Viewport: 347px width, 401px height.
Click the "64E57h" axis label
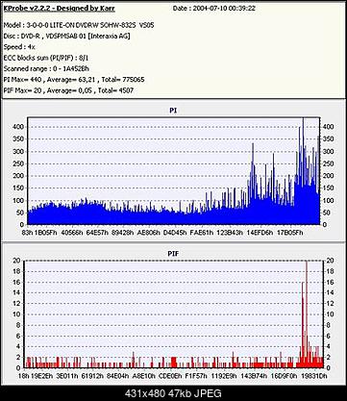[97, 233]
